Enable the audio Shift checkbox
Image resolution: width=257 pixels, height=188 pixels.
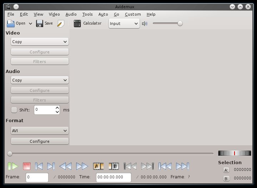click(x=14, y=110)
